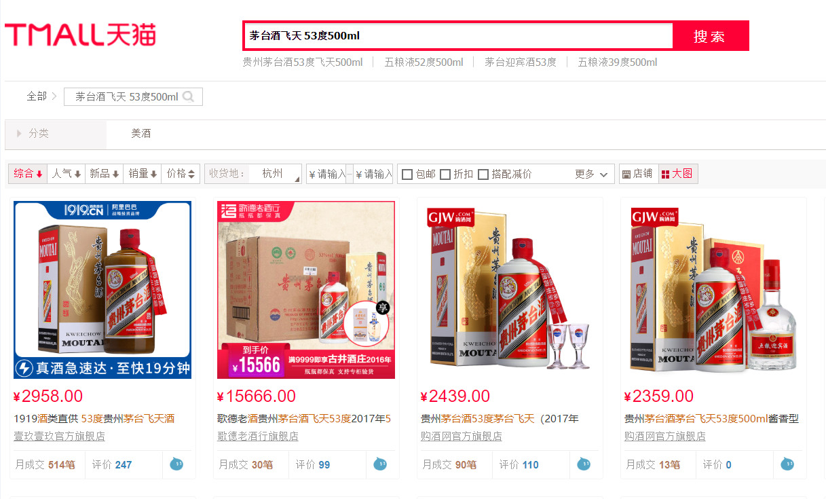Click the red 搜索 button
Screen dimensions: 826x499
[x=709, y=36]
